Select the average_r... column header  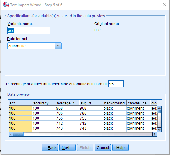point(67,103)
